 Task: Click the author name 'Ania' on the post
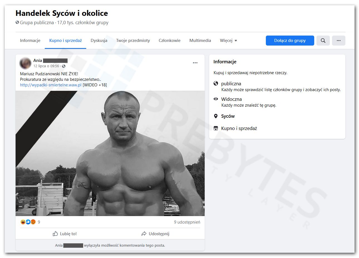coord(38,61)
